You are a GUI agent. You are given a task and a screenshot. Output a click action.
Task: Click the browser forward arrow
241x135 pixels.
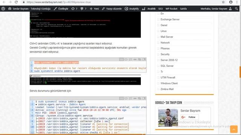coord(10,2)
